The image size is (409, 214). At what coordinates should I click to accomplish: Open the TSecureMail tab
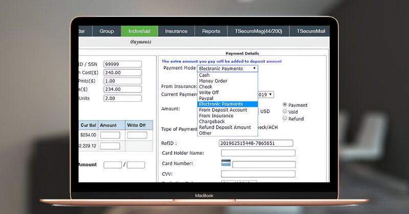(x=310, y=31)
